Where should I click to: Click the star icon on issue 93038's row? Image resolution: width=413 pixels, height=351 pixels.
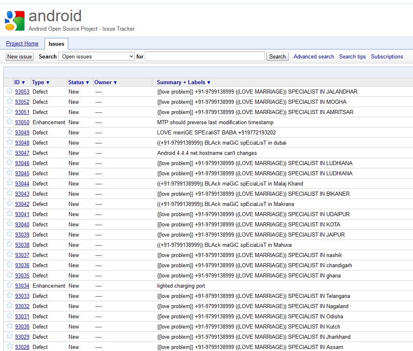pyautogui.click(x=9, y=245)
